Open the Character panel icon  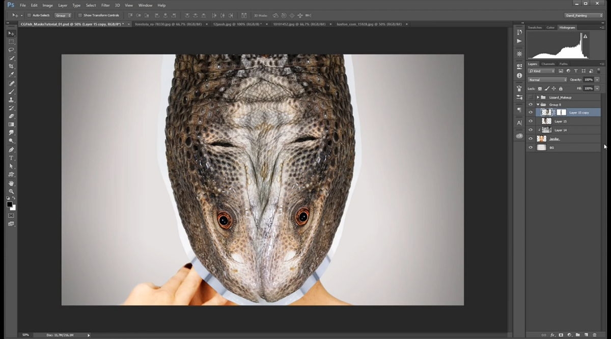(x=519, y=123)
